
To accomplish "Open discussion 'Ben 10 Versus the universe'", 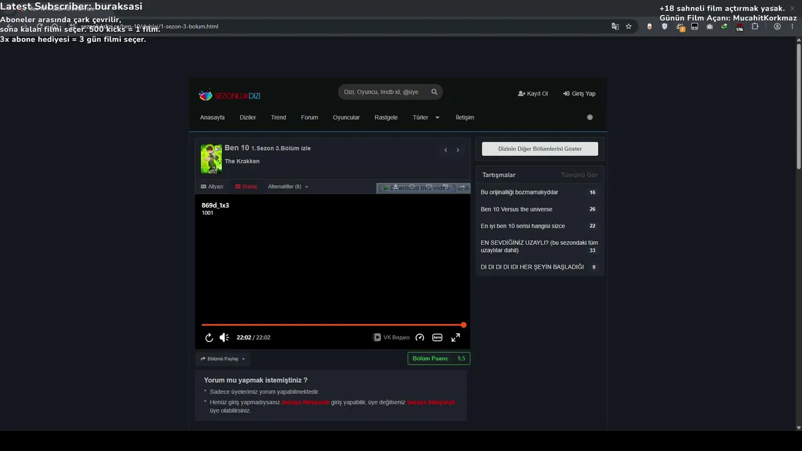I will click(x=516, y=209).
